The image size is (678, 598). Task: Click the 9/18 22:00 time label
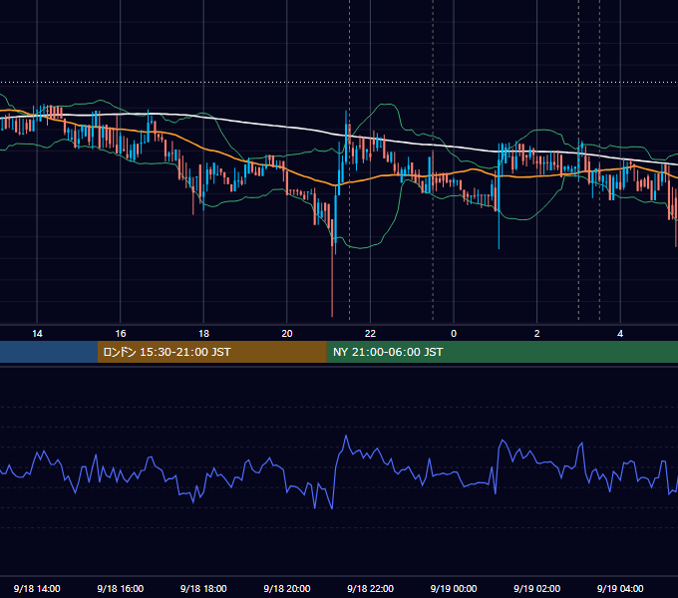[x=370, y=588]
